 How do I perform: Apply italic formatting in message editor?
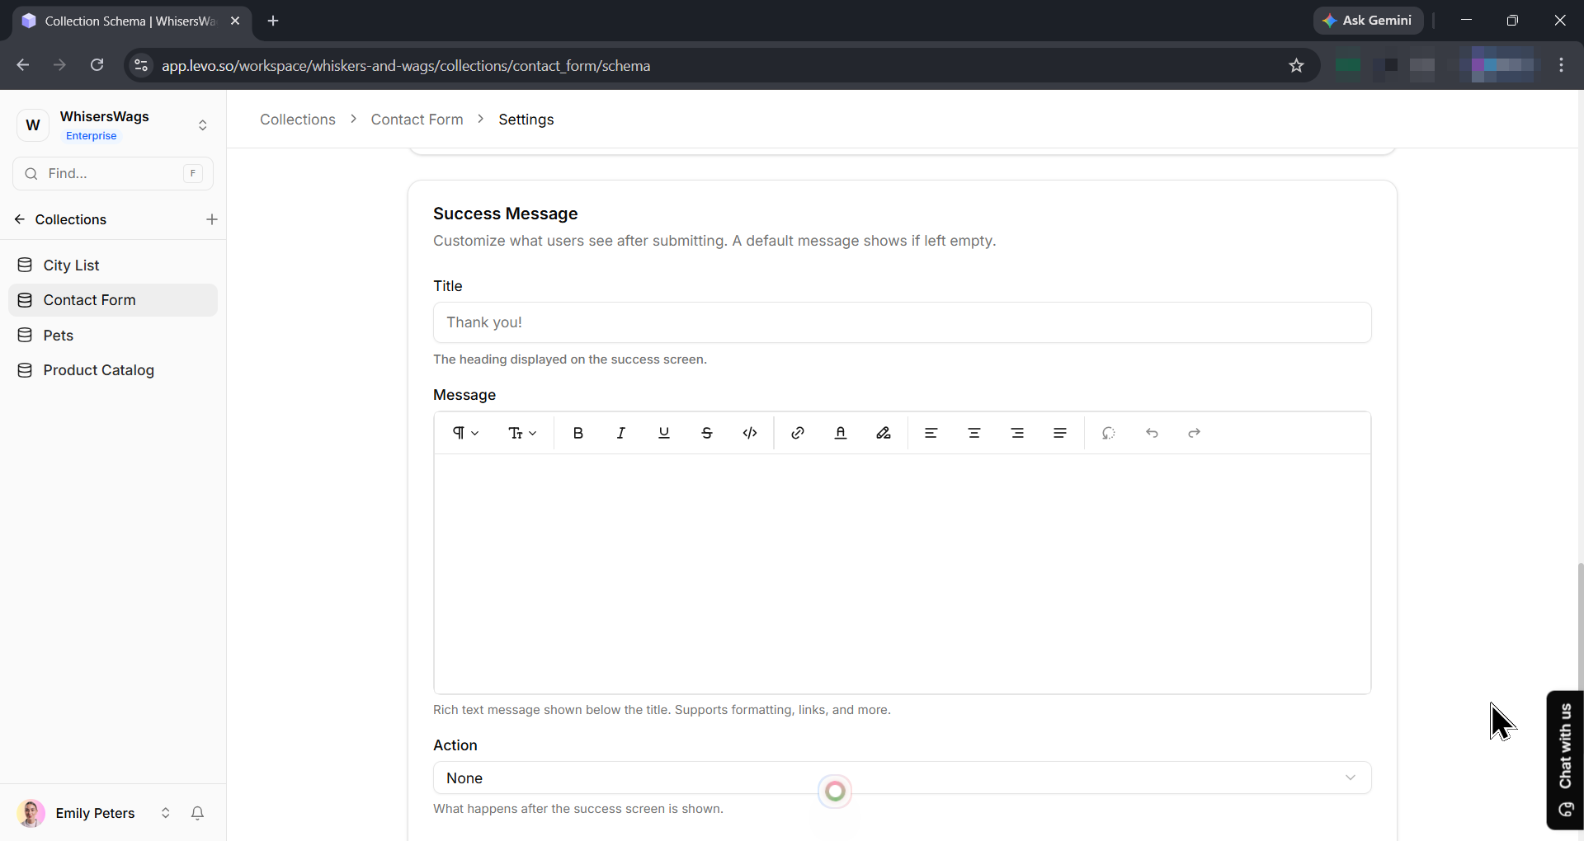620,433
